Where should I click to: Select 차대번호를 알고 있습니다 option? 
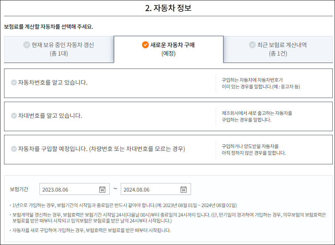click(x=168, y=116)
